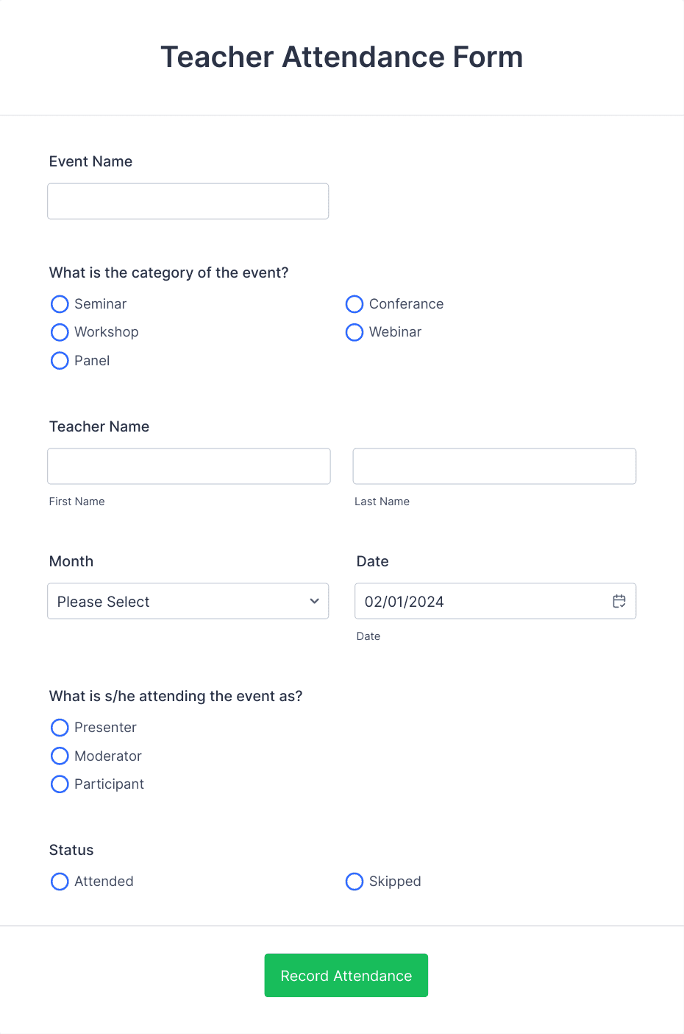Screen dimensions: 684x1034
Task: Set status to Skipped
Action: [x=355, y=881]
